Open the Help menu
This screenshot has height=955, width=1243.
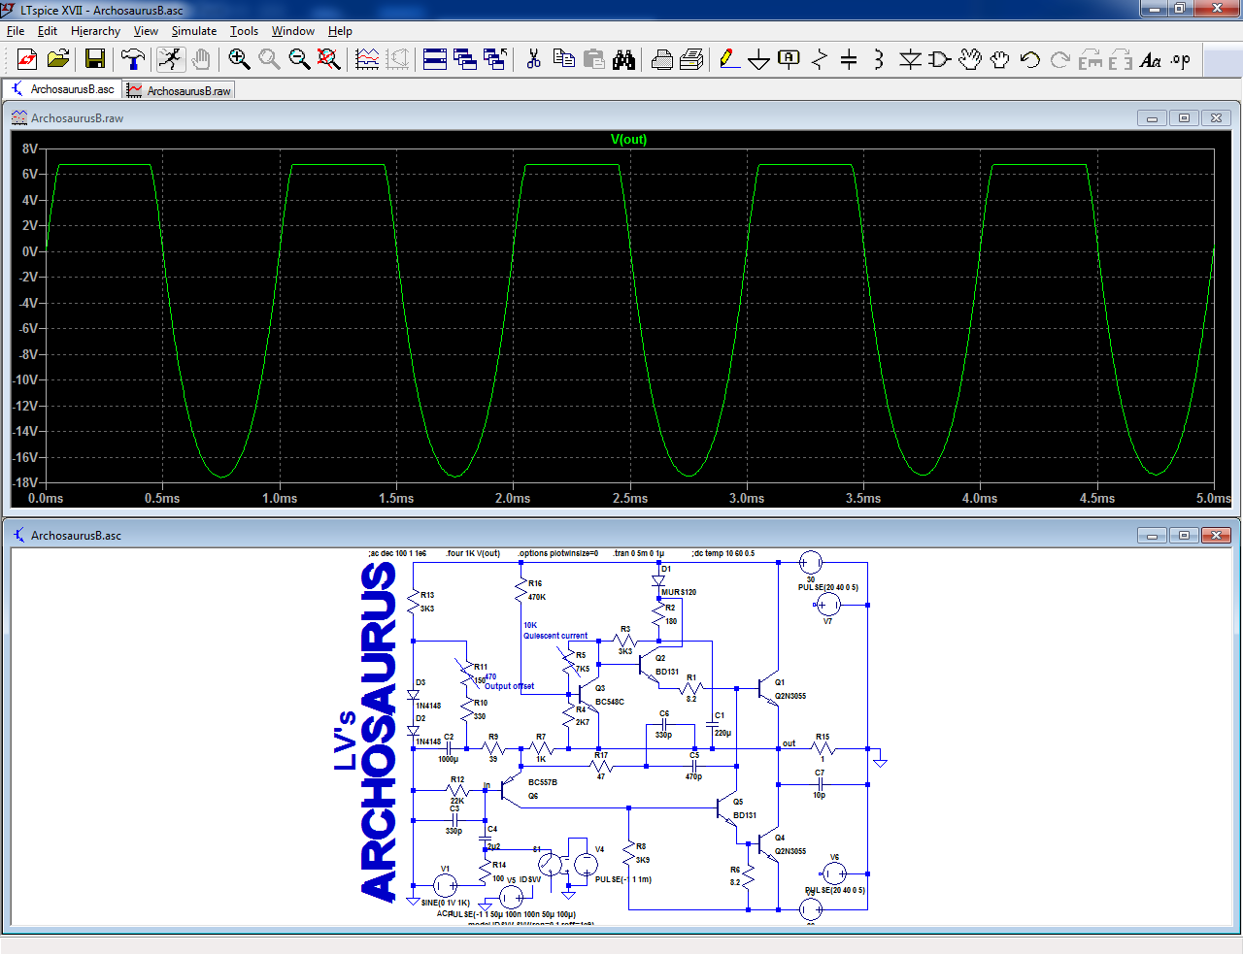click(340, 31)
